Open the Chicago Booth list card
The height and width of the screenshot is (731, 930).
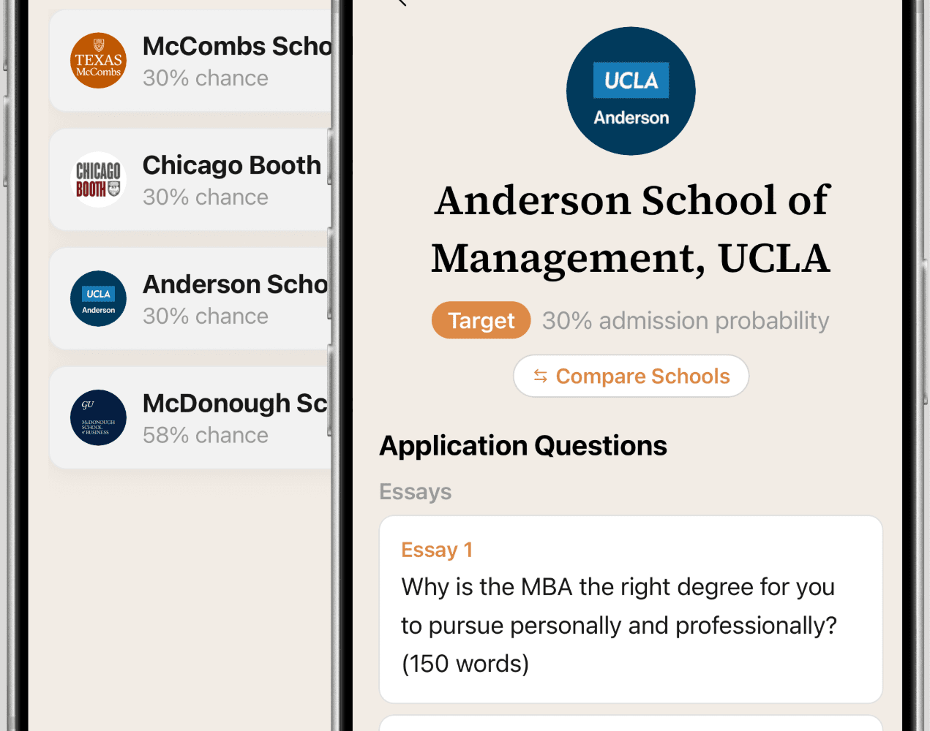tap(191, 180)
